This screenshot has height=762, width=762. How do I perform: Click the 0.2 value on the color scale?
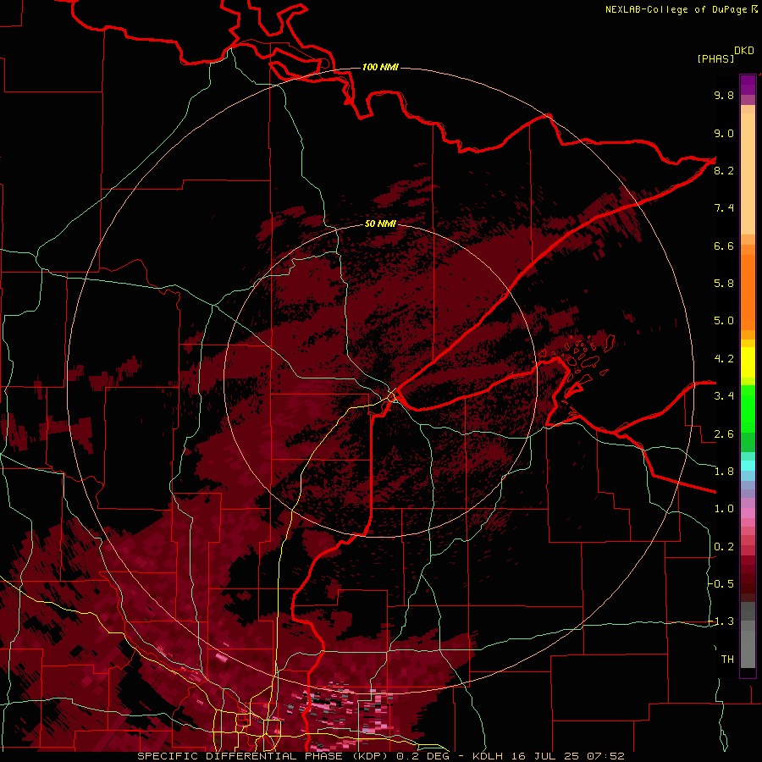click(724, 547)
